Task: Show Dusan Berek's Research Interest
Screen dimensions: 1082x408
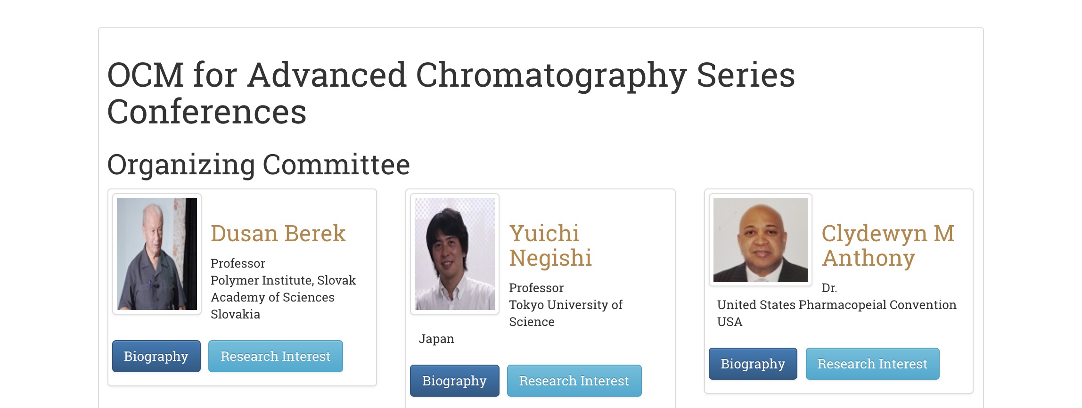Action: tap(275, 356)
